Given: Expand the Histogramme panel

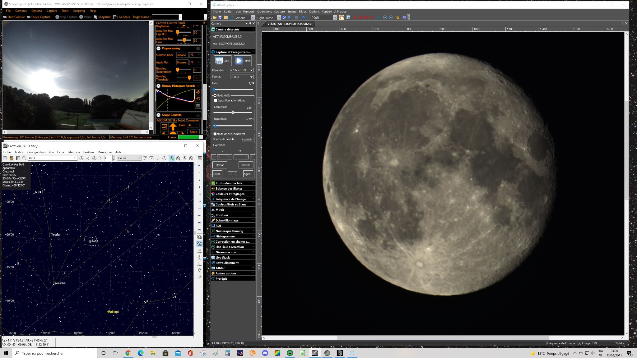Looking at the screenshot, I should tap(233, 236).
